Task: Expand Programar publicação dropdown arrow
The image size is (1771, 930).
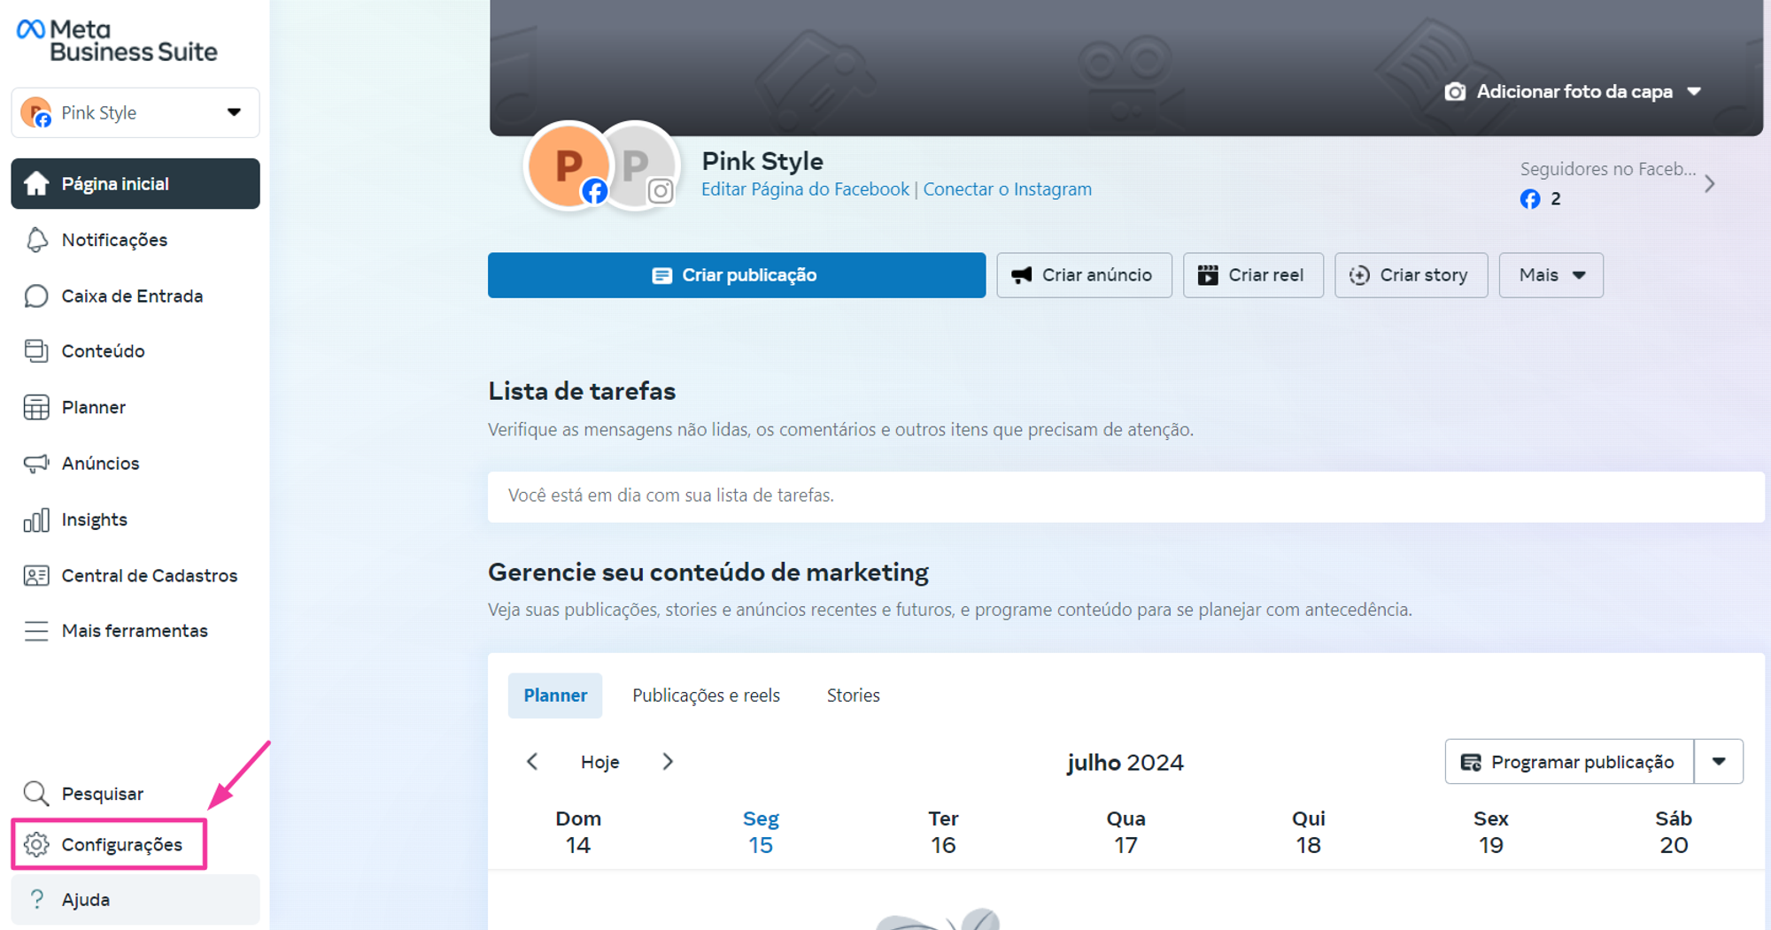Action: click(x=1718, y=762)
